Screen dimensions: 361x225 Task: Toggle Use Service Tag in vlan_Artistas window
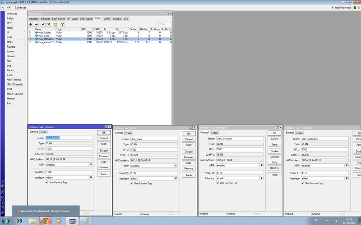tap(47, 182)
